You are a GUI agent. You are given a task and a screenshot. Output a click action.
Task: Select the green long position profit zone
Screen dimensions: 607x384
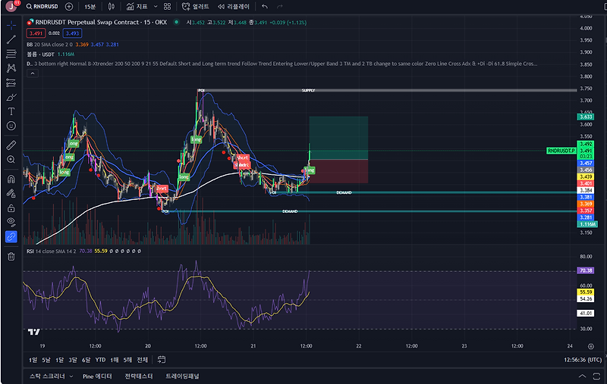point(338,138)
